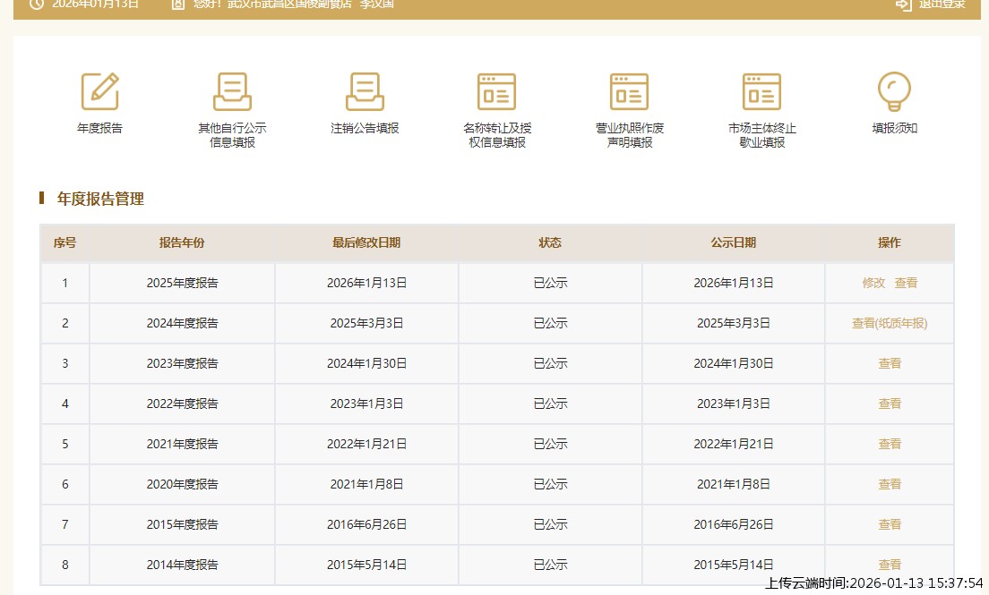Select the 名称转让及授权信息填报 icon
Screen dimensions: 989x595
tap(496, 91)
